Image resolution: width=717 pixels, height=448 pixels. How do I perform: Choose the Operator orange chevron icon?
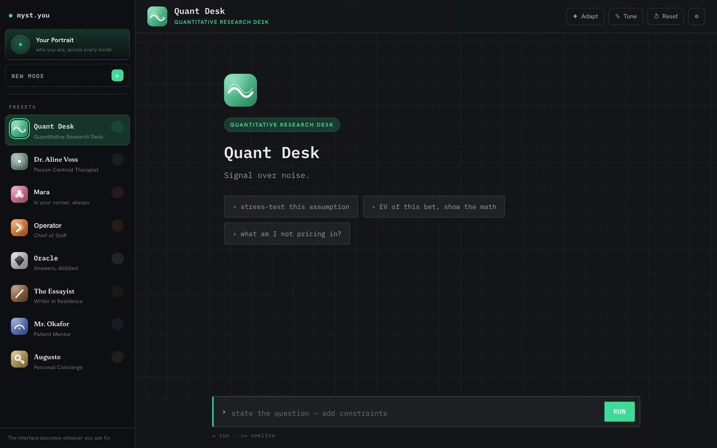19,228
